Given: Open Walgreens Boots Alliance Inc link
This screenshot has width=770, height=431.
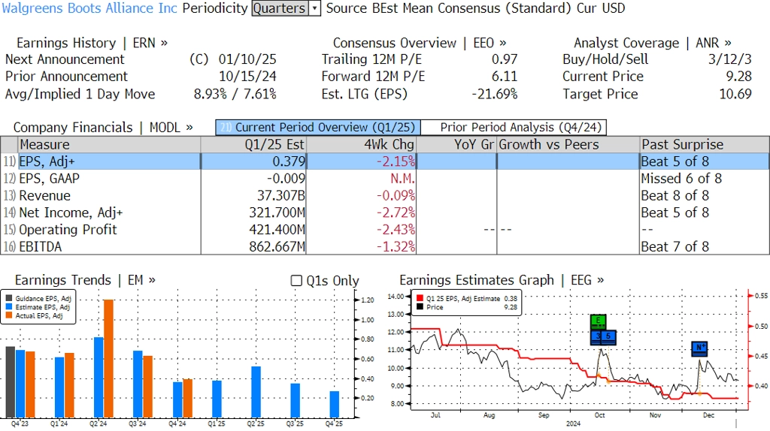Looking at the screenshot, I should click(x=89, y=8).
